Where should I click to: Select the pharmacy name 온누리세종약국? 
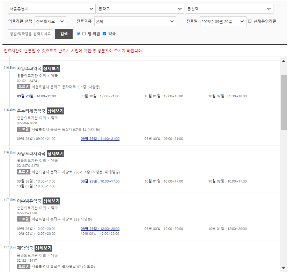tap(31, 111)
